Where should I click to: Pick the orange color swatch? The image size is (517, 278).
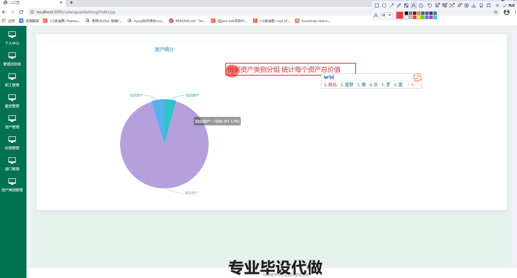(419, 13)
